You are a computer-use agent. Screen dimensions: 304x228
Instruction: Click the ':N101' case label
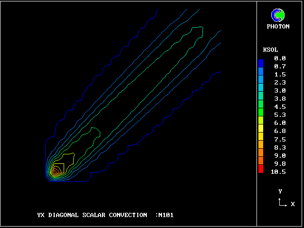click(x=164, y=215)
